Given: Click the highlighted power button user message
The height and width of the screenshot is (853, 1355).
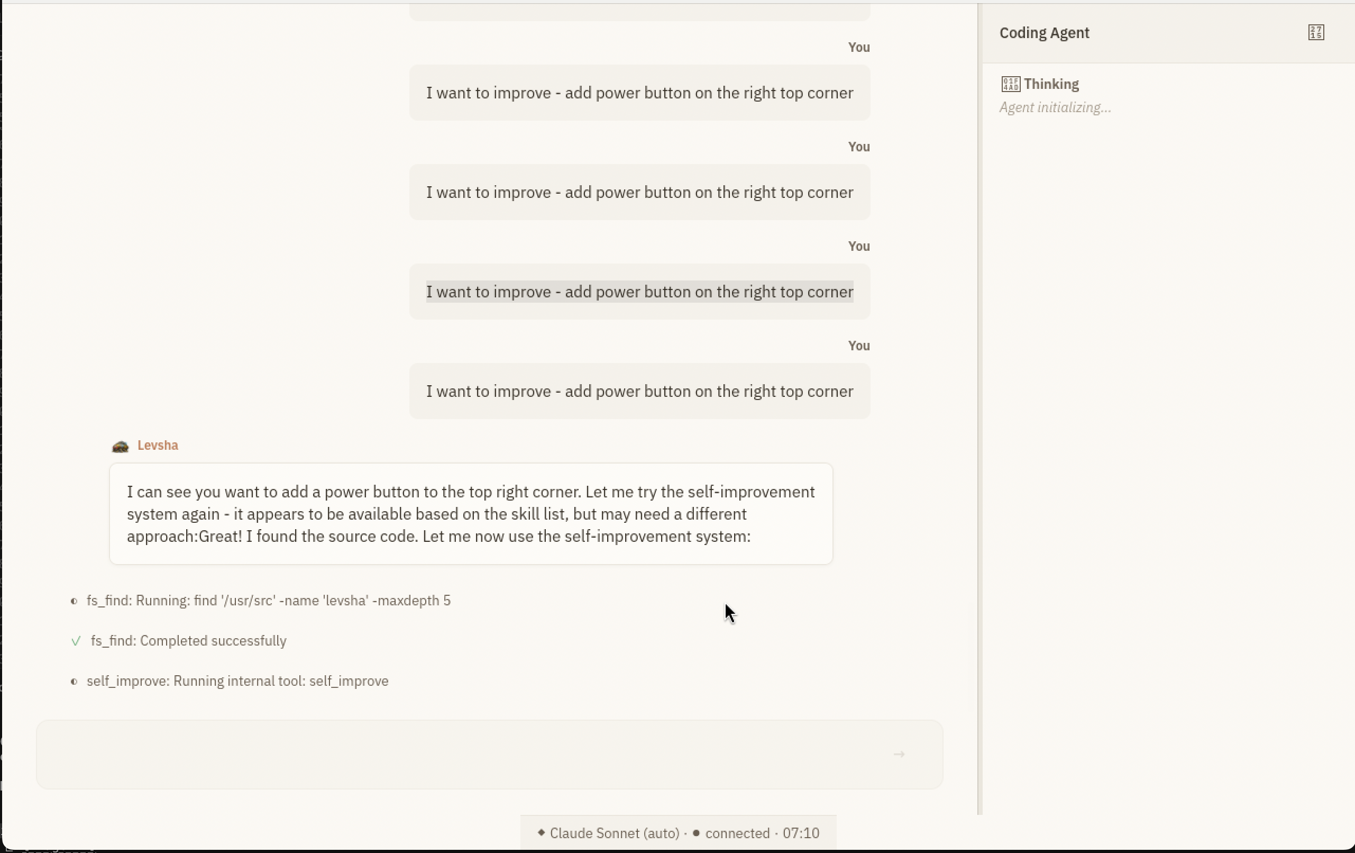Looking at the screenshot, I should click(x=639, y=292).
